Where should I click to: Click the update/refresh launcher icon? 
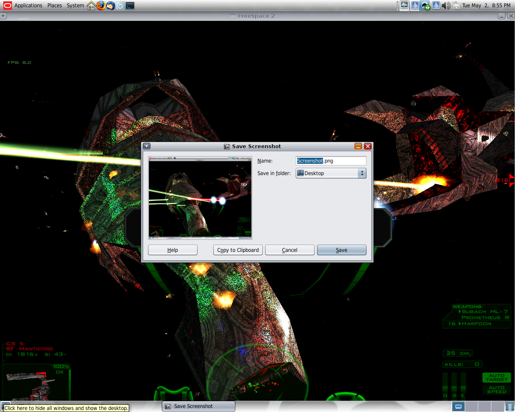pyautogui.click(x=120, y=6)
